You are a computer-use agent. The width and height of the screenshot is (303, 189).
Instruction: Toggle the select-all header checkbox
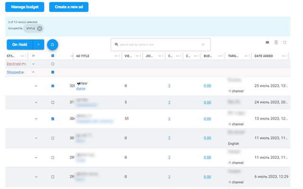[53, 56]
